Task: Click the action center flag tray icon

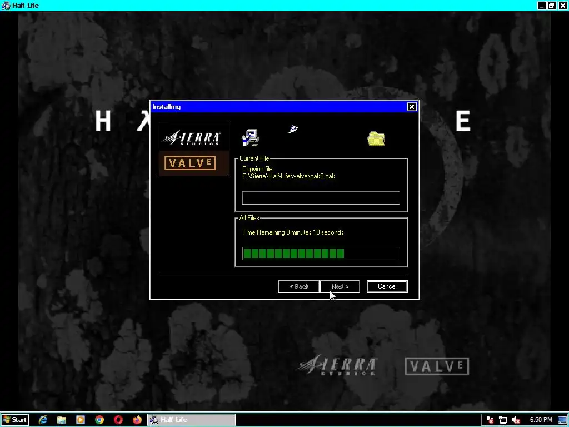Action: click(x=489, y=420)
